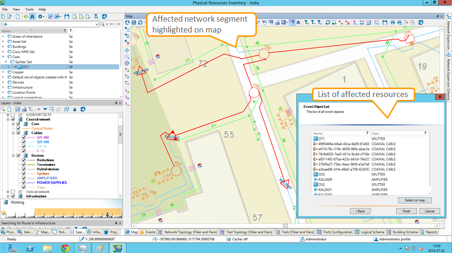Image resolution: width=452 pixels, height=253 pixels.
Task: Toggle the QR-860 cable layer checkbox
Action: (24, 138)
